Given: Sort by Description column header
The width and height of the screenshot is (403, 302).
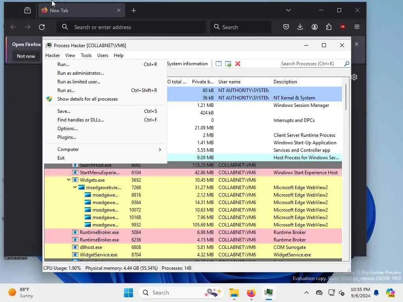Looking at the screenshot, I should [x=306, y=82].
